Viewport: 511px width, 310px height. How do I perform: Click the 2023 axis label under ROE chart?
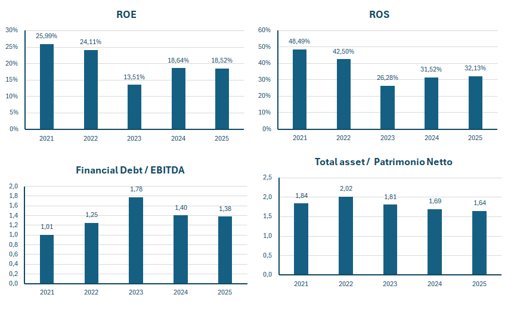click(134, 138)
